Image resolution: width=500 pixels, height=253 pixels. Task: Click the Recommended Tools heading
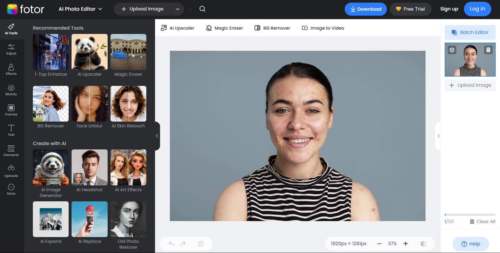(58, 28)
